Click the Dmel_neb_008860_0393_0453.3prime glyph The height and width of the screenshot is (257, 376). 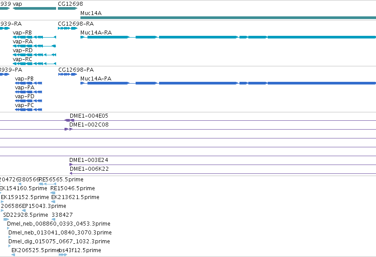pos(8,228)
